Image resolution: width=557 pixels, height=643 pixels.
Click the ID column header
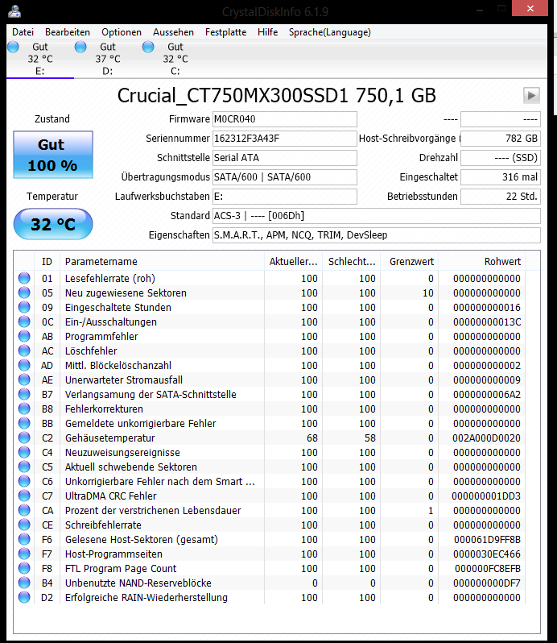47,262
